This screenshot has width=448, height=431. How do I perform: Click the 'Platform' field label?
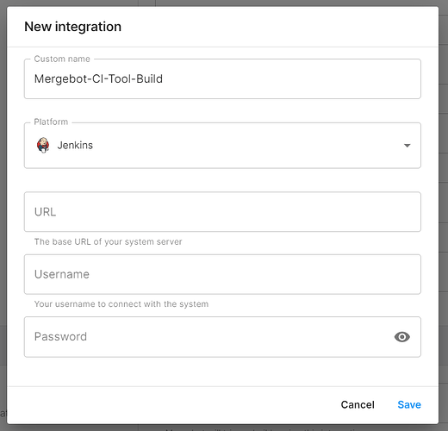pyautogui.click(x=51, y=122)
